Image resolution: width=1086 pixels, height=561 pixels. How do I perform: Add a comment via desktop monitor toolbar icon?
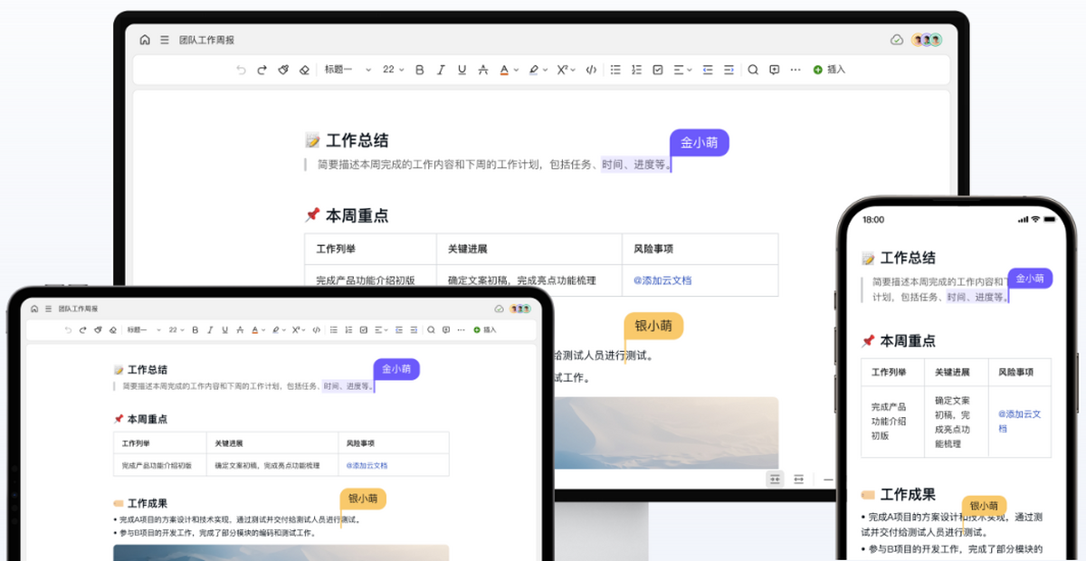click(x=774, y=70)
